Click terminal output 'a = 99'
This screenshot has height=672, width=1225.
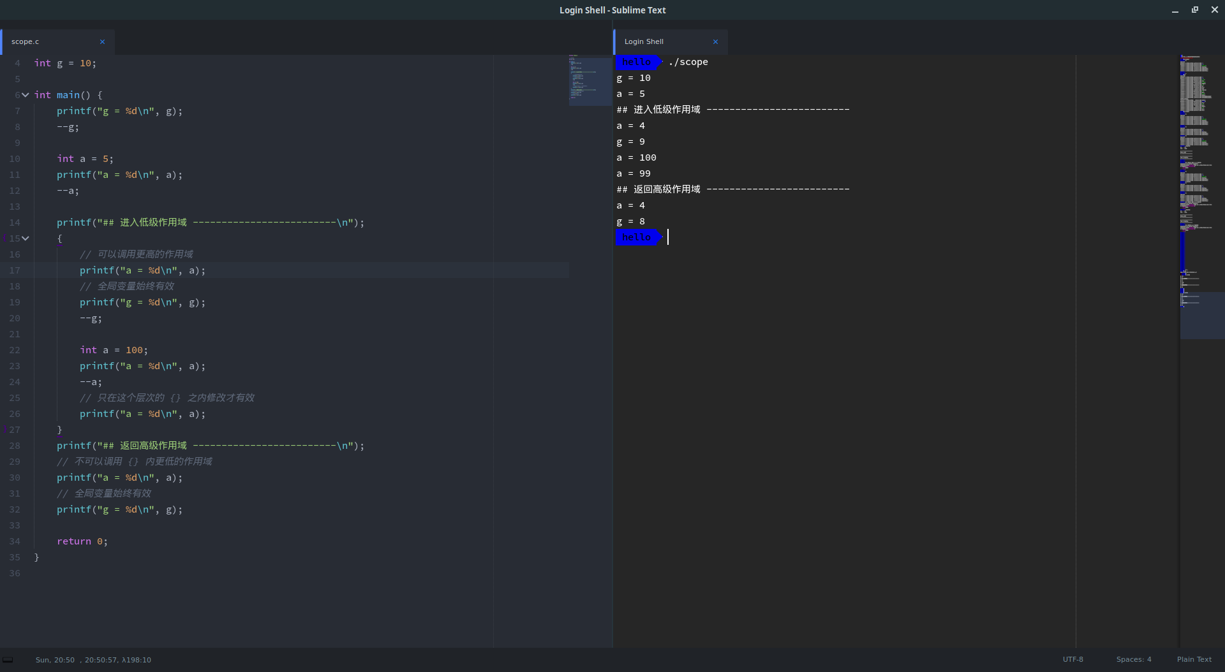[634, 173]
